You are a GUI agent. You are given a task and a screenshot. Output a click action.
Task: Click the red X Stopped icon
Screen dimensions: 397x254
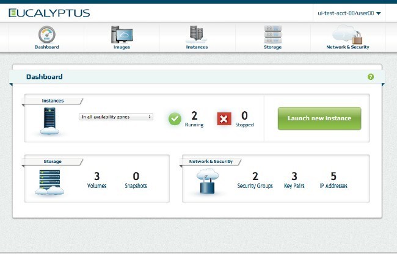pyautogui.click(x=224, y=118)
